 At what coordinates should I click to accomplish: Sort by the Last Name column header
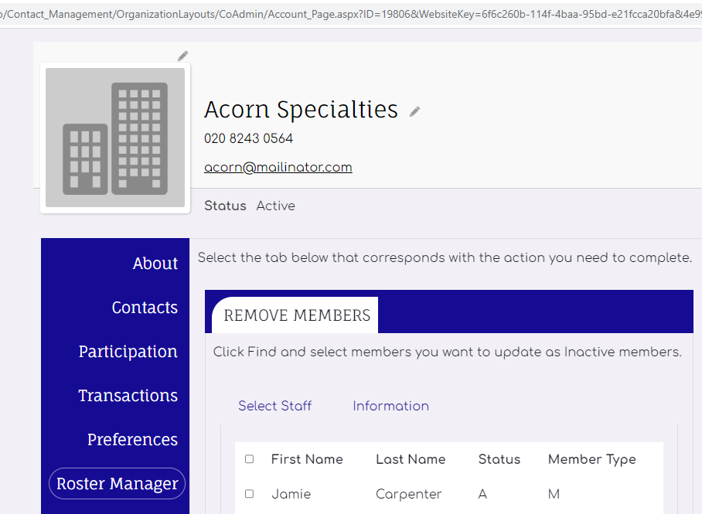click(411, 459)
